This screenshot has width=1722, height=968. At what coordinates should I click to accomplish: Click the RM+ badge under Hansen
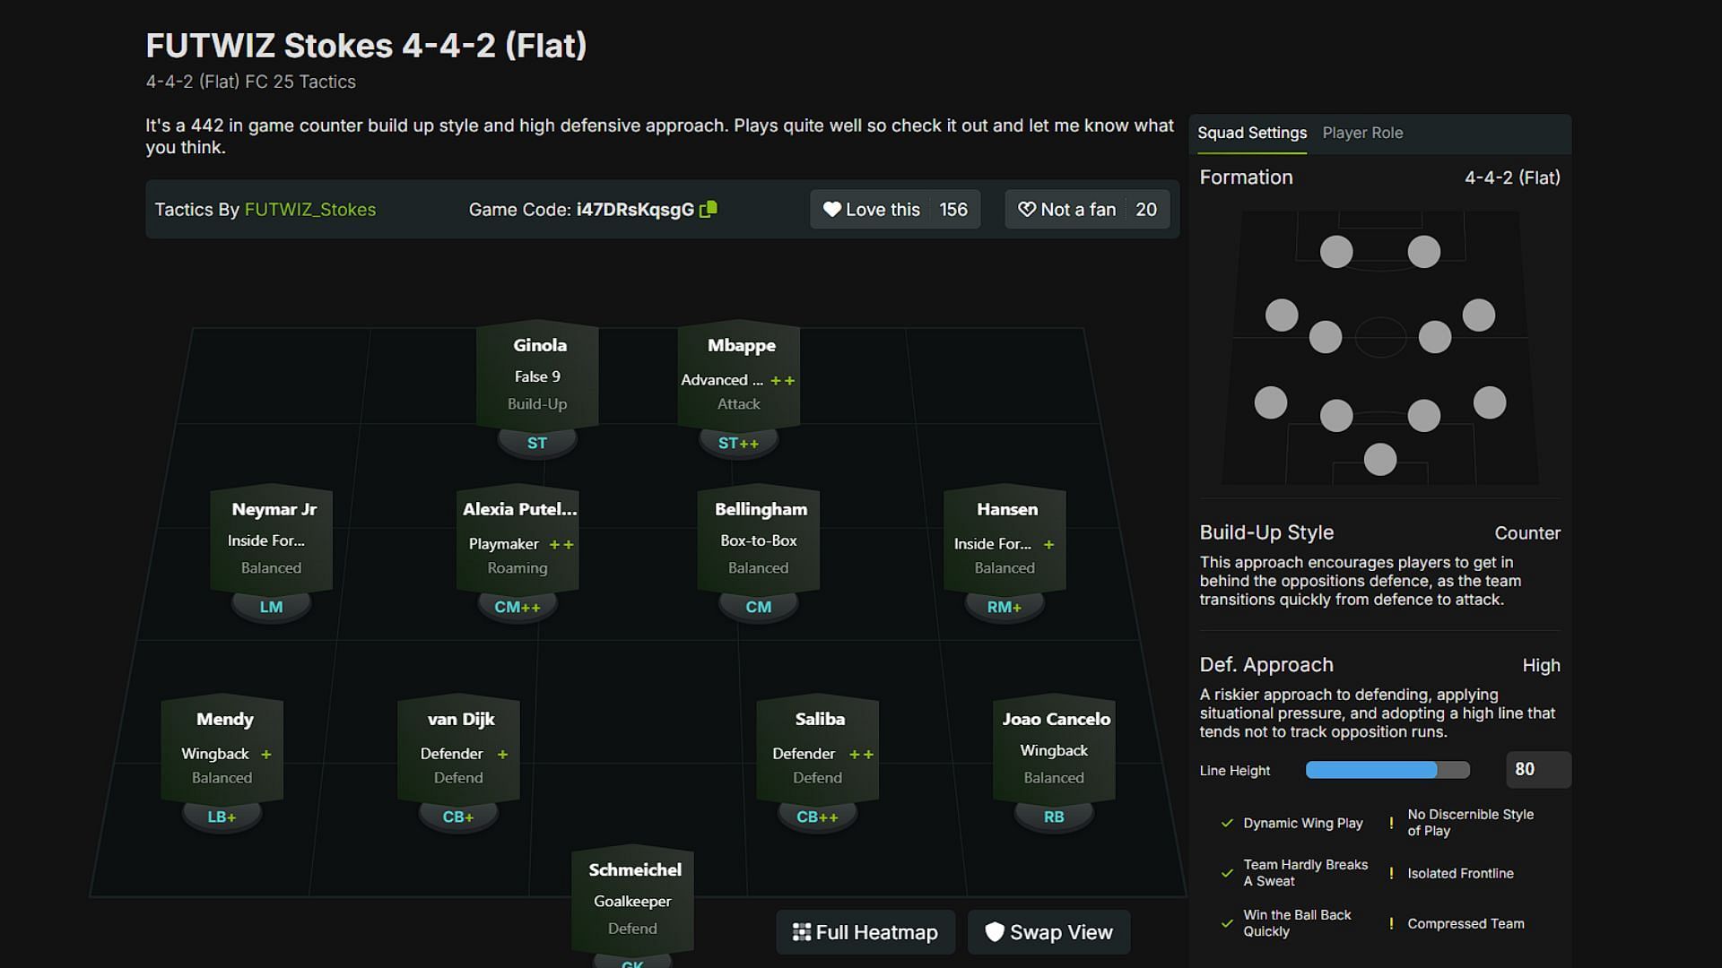coord(1004,607)
